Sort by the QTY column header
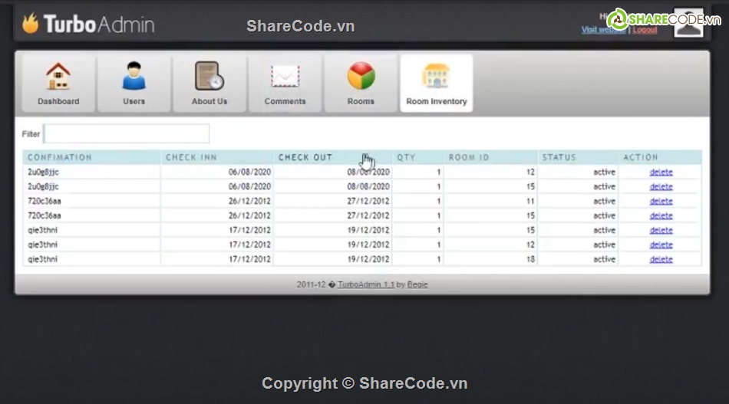Screen dimensions: 729x404 (406, 157)
